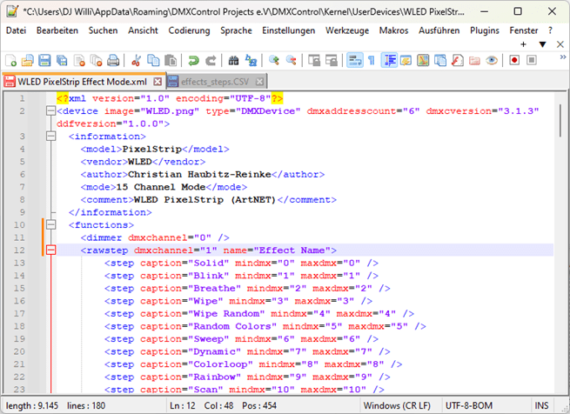Toggle indent guide toolbar button

point(389,60)
